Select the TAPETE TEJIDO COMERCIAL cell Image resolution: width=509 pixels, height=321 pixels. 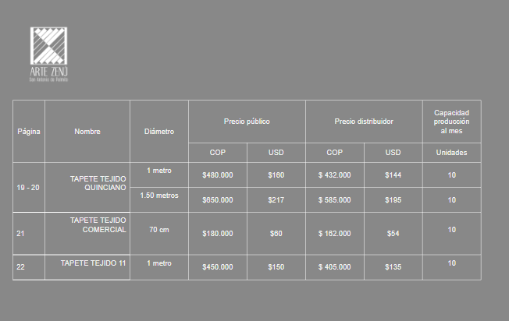(x=87, y=234)
